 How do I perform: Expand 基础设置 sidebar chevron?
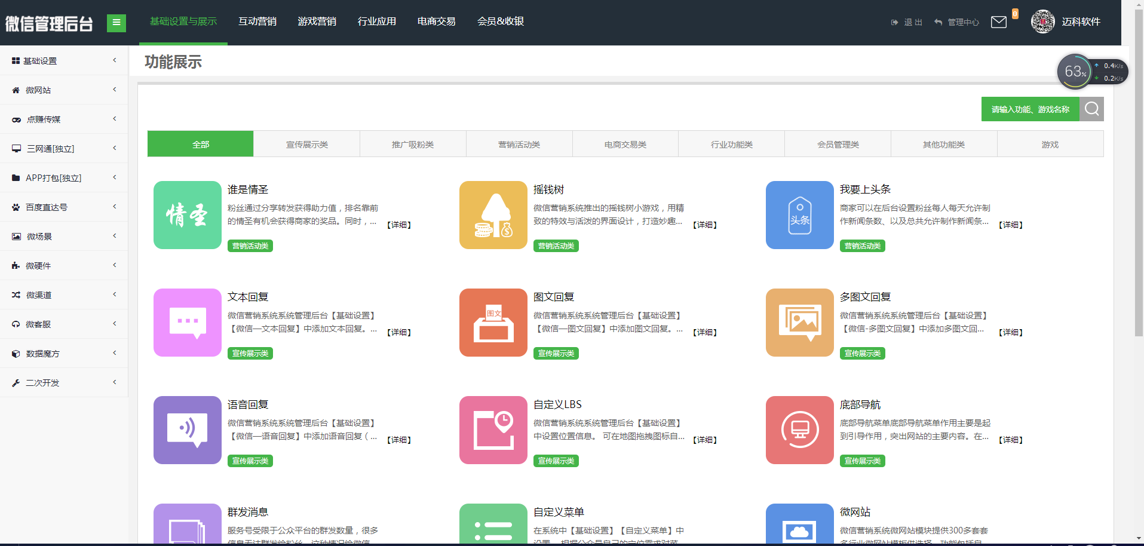[115, 60]
